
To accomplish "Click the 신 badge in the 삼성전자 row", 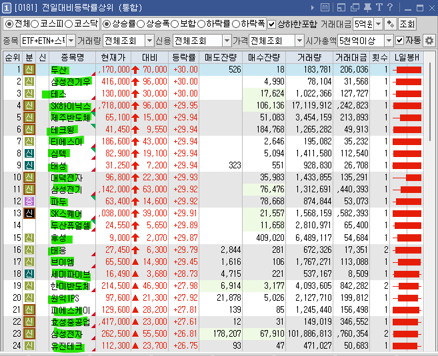I will tap(29, 333).
